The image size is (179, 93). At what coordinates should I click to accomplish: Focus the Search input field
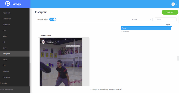pyautogui.click(x=165, y=19)
